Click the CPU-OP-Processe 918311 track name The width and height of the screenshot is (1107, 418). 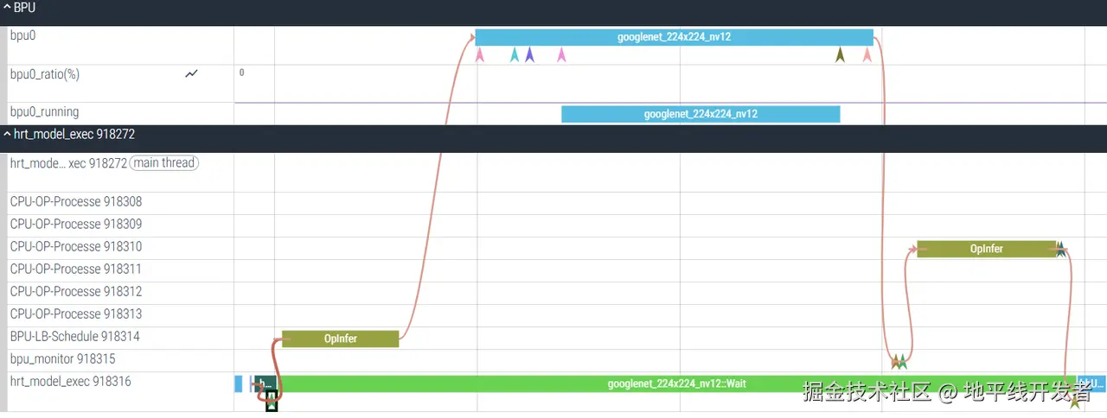pos(76,269)
